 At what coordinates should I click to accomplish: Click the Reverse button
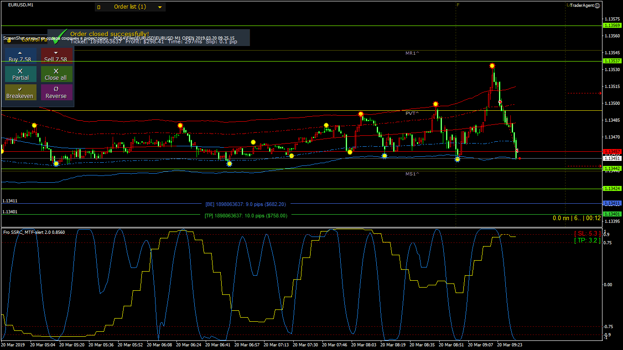[56, 93]
